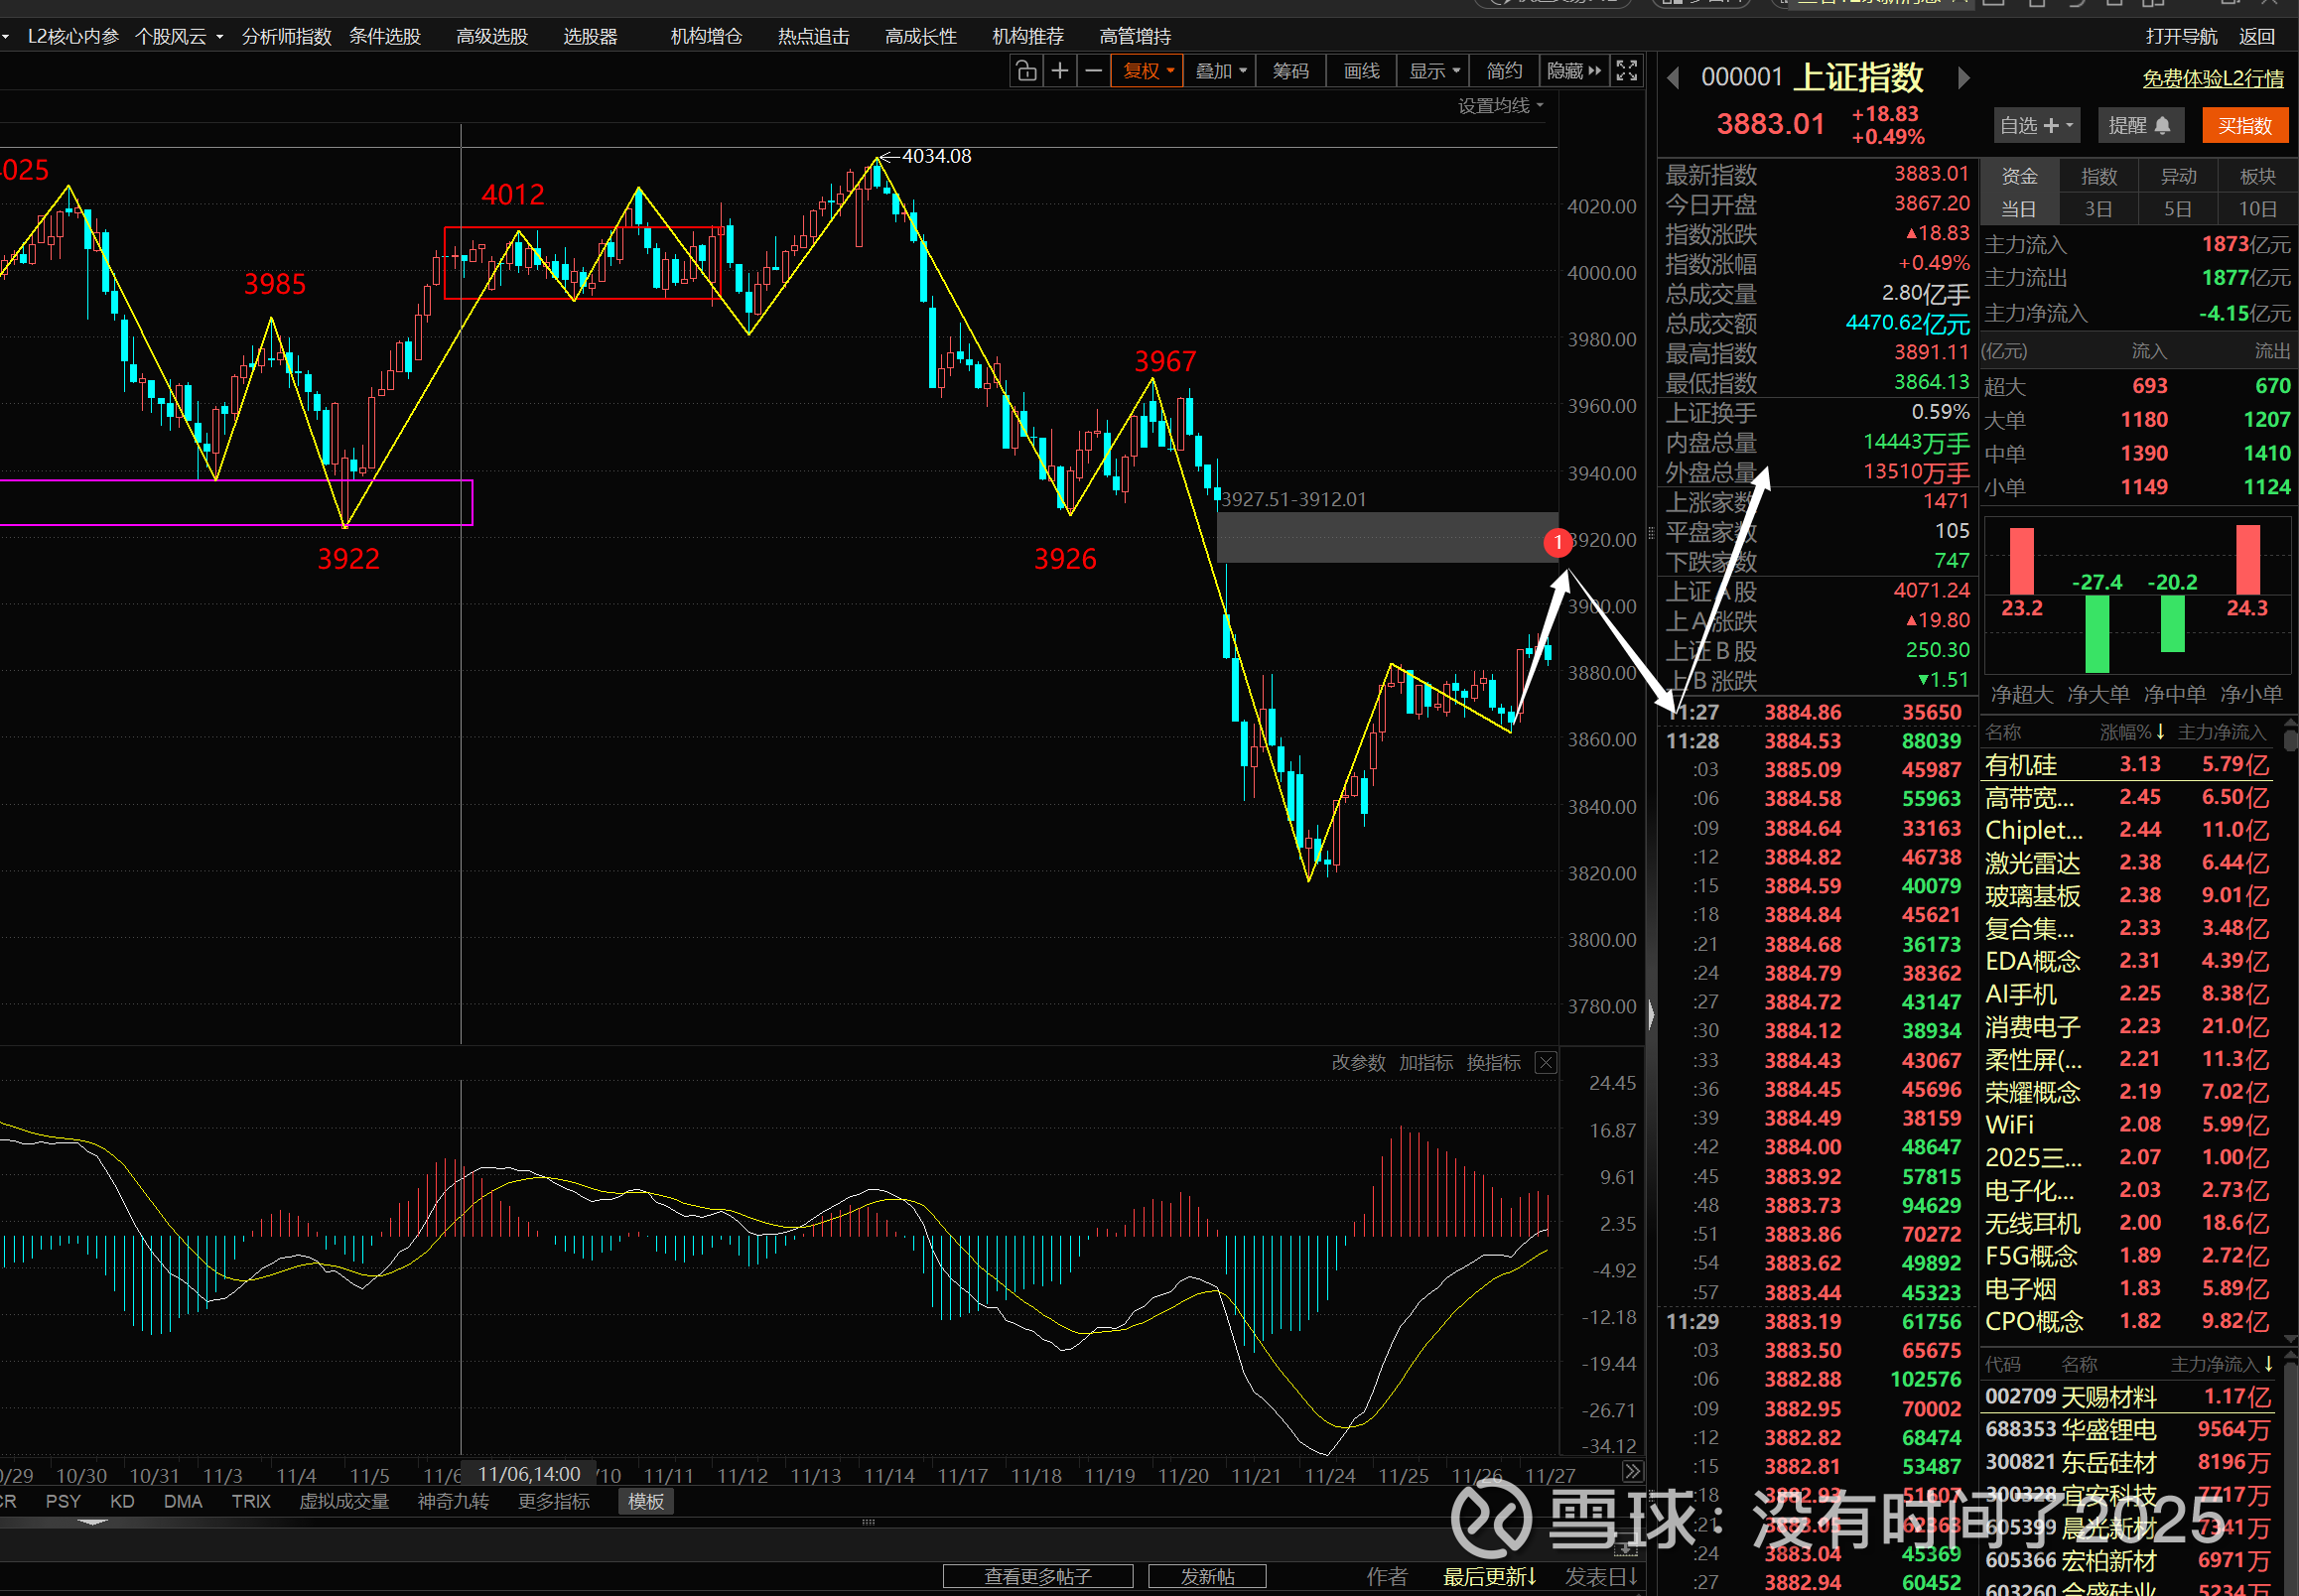Go to previous stock with left arrow
This screenshot has height=1596, width=2299.
point(1673,78)
